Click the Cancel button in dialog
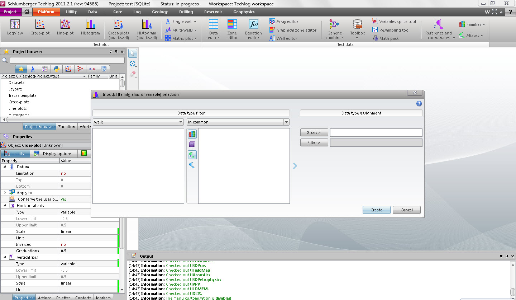The height and width of the screenshot is (300, 516). (x=406, y=210)
